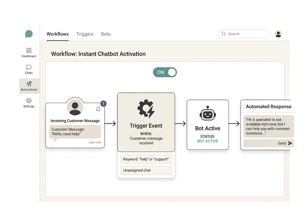Viewport: 308px width, 223px height.
Task: Focus the Search input field
Action: click(x=244, y=34)
